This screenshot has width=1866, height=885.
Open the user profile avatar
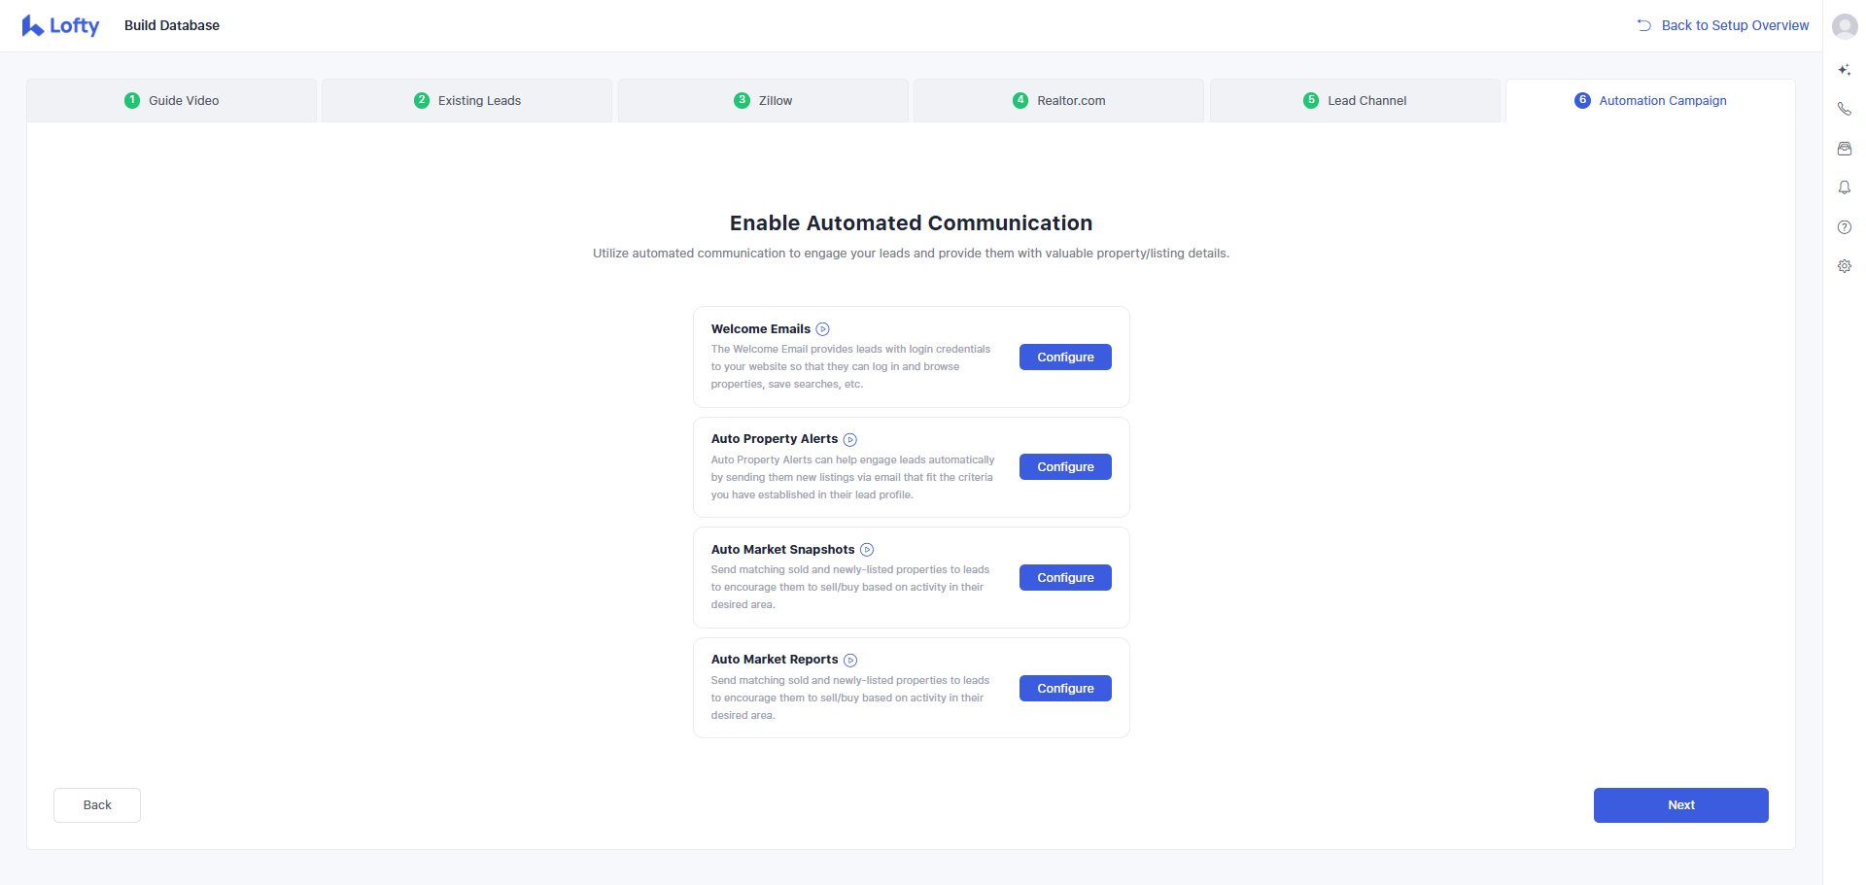click(x=1844, y=26)
